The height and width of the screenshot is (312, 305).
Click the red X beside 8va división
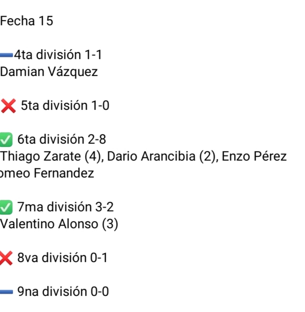[x=6, y=258]
